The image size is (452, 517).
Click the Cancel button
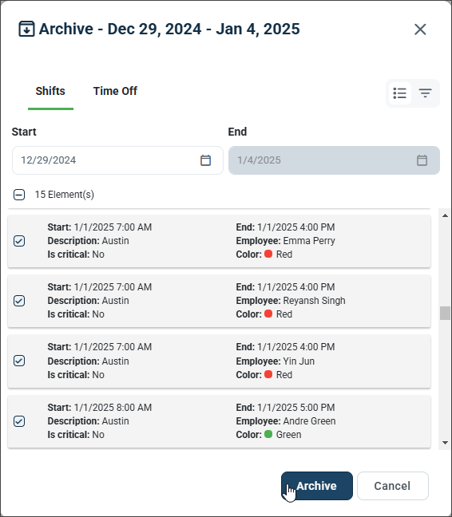pyautogui.click(x=393, y=486)
